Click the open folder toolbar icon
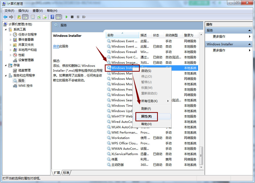Screen dimensions: 255x183 [x=19, y=17]
